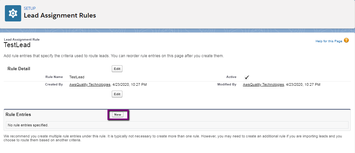This screenshot has width=355, height=153.
Task: Click the Created By field label
Action: (54, 84)
